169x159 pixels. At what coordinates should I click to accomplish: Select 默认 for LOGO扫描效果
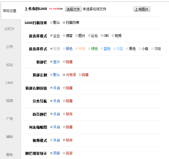51,22
